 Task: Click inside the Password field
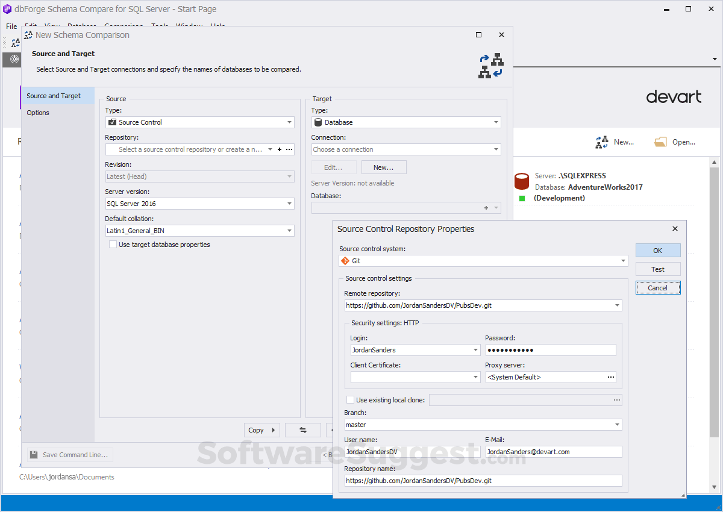click(551, 349)
